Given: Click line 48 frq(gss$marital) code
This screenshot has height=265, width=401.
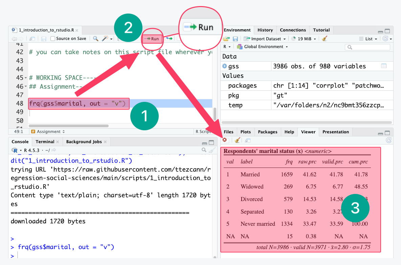Looking at the screenshot, I should coord(77,104).
